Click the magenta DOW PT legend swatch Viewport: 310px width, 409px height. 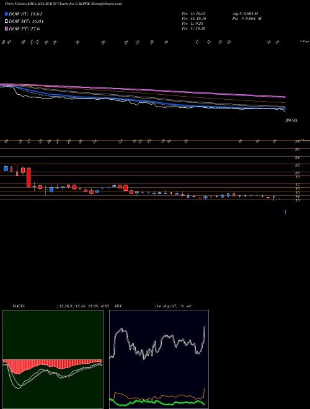pos(7,29)
